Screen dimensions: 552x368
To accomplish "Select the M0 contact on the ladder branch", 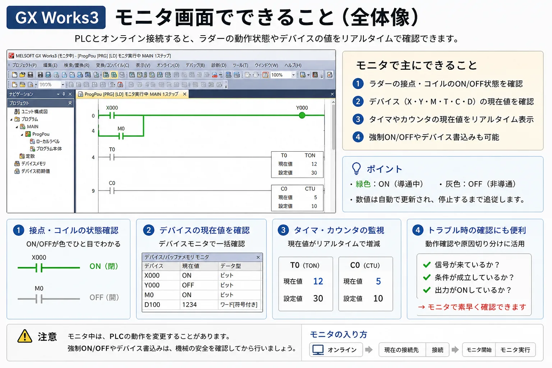I will coord(121,136).
